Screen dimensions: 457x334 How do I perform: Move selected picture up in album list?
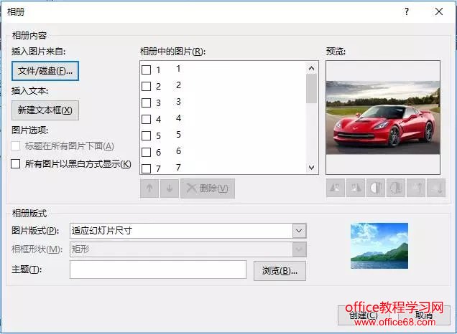click(149, 189)
